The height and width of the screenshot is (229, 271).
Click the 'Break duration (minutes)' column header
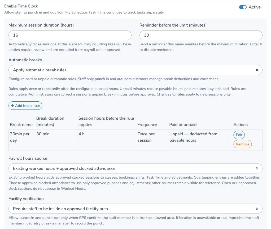[x=50, y=122]
